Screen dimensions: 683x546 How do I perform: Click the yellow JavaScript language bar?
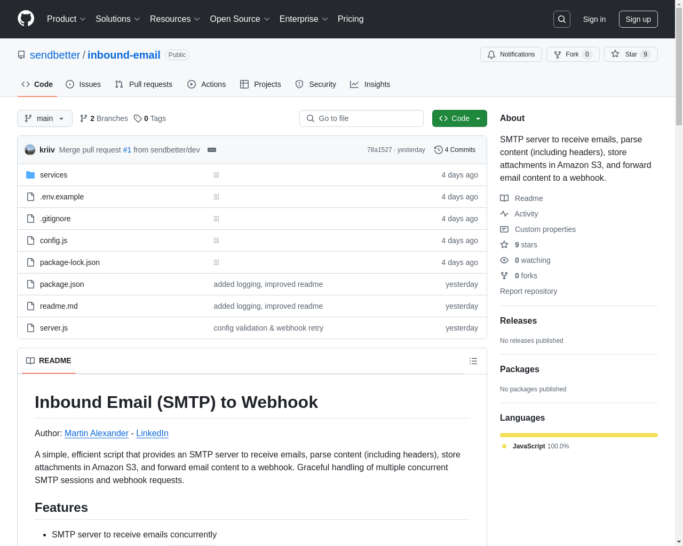point(579,435)
